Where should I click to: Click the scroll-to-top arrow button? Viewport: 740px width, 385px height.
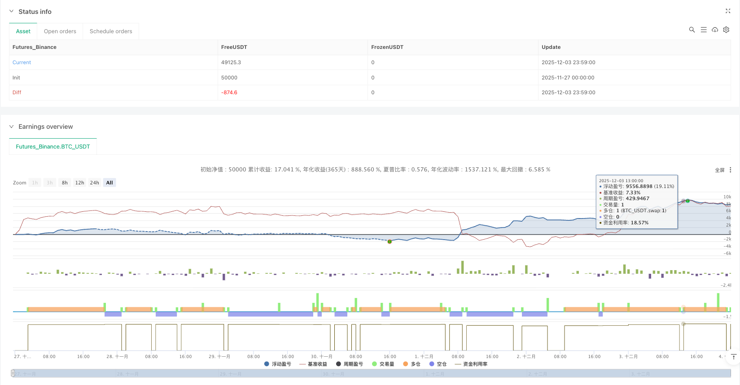(734, 357)
